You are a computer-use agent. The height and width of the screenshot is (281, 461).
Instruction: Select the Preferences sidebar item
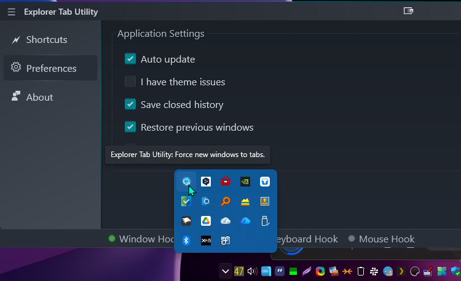50,69
